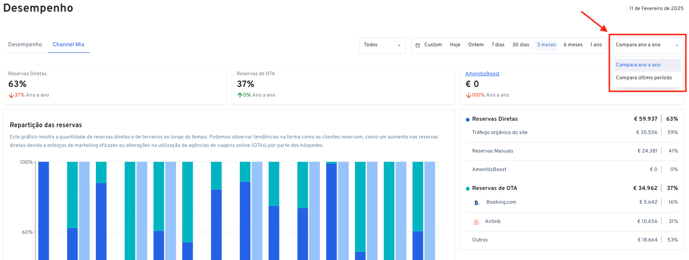Click the Booking.com row label
689x260 pixels.
coord(501,202)
